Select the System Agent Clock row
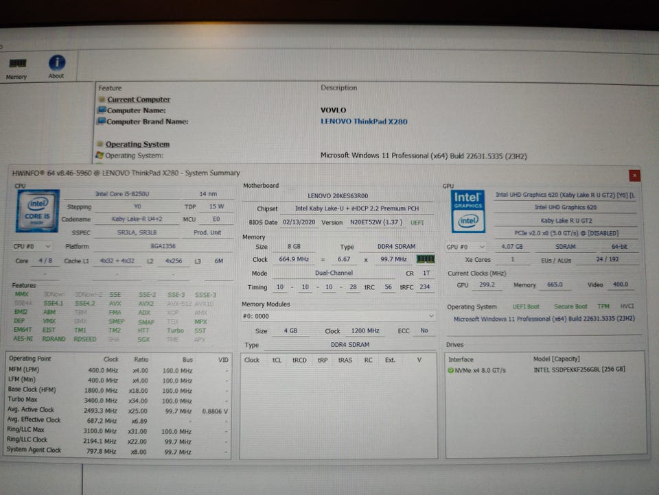 tap(117, 451)
